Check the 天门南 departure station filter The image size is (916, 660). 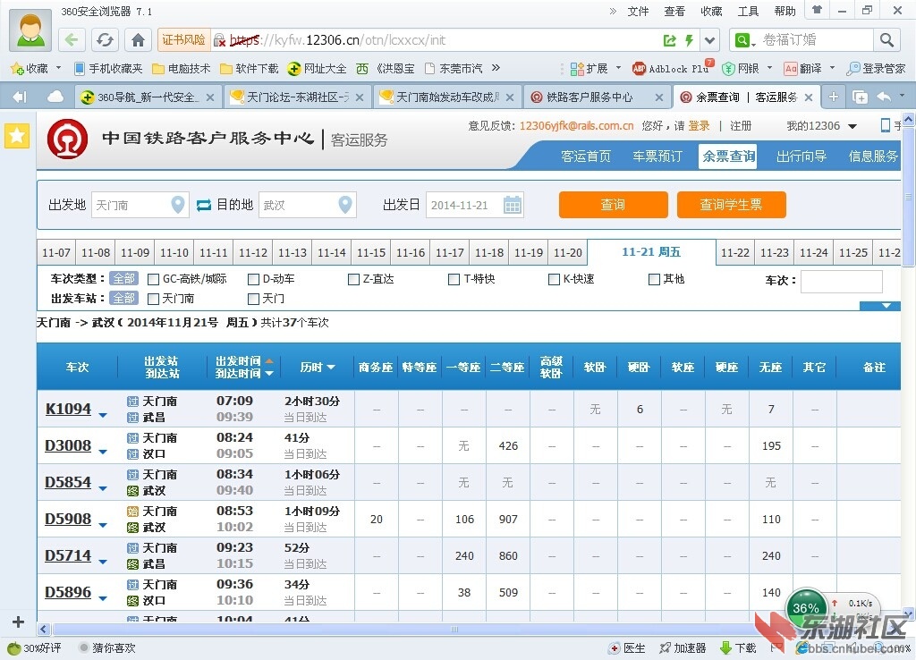pyautogui.click(x=154, y=299)
